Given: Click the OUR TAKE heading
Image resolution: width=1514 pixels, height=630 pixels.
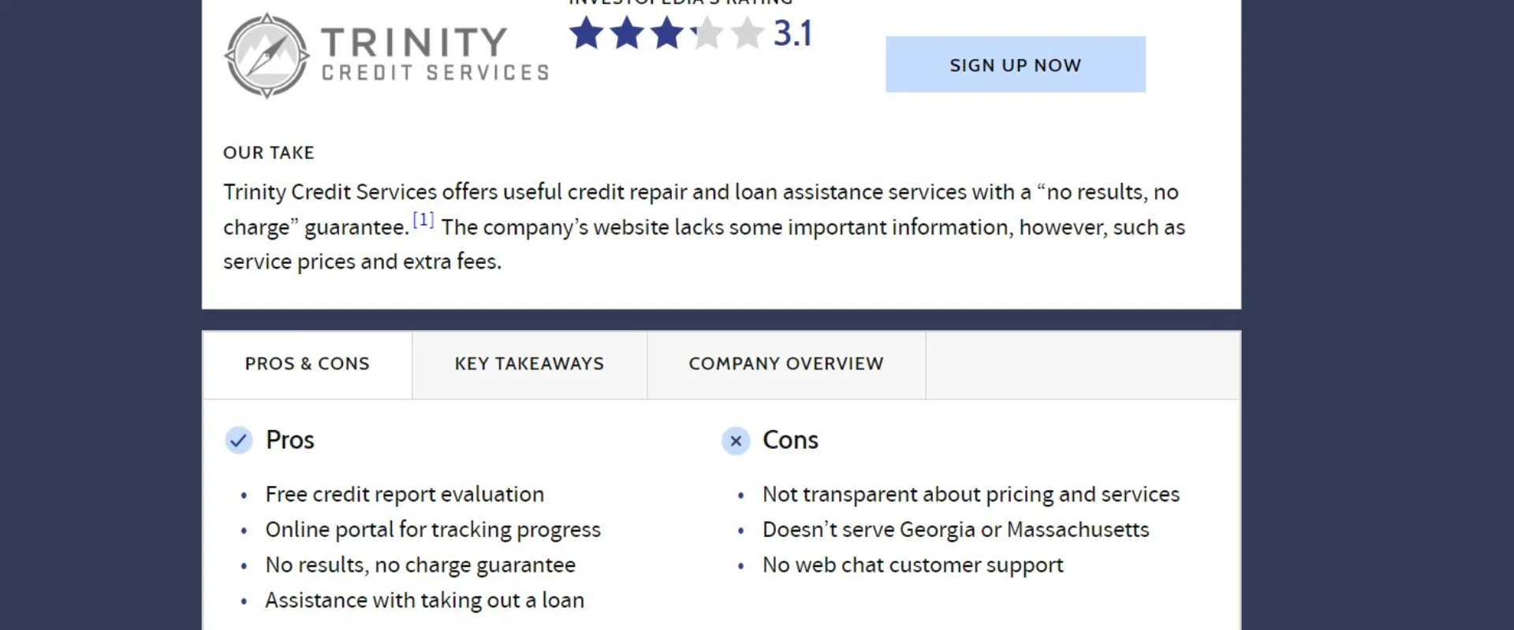Looking at the screenshot, I should pos(269,152).
